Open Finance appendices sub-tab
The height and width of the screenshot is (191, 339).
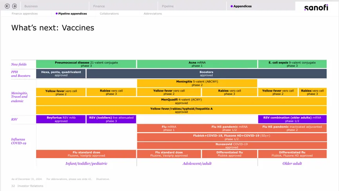(25, 14)
